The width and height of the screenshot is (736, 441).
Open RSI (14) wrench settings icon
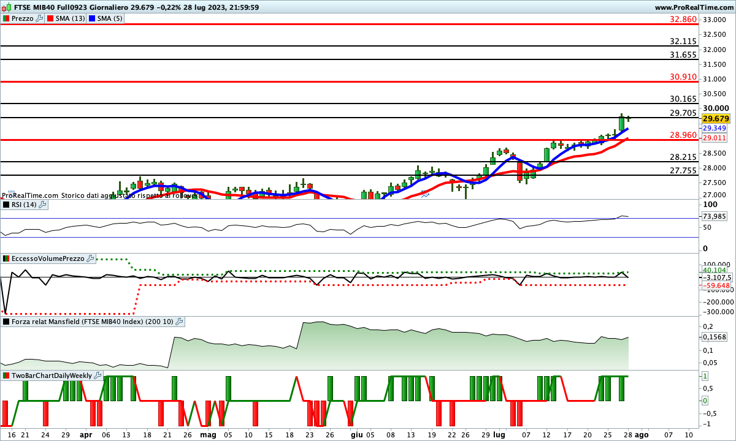click(x=43, y=205)
